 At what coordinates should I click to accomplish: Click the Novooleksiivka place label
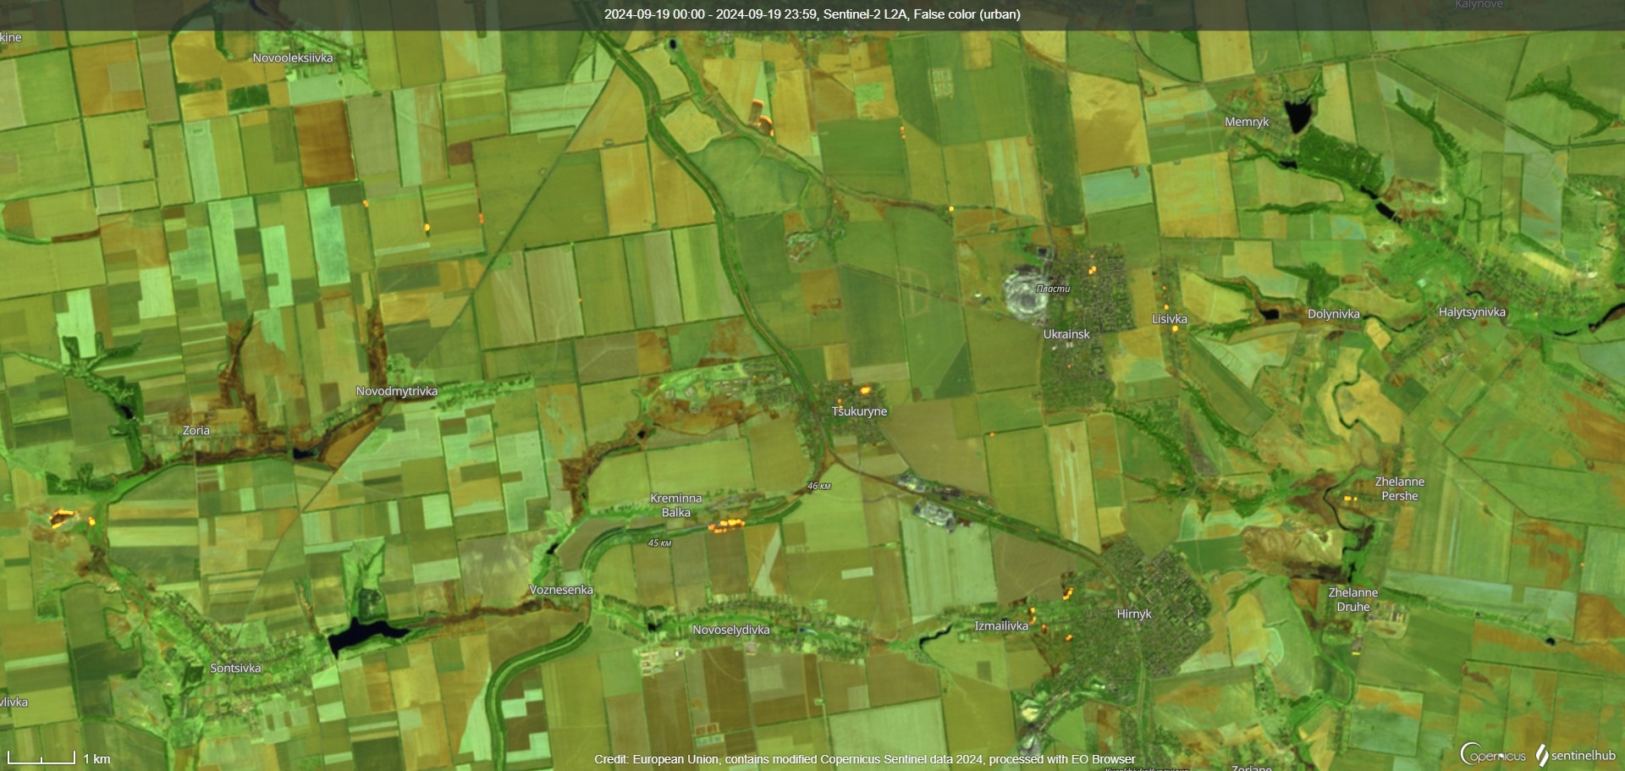tap(293, 58)
